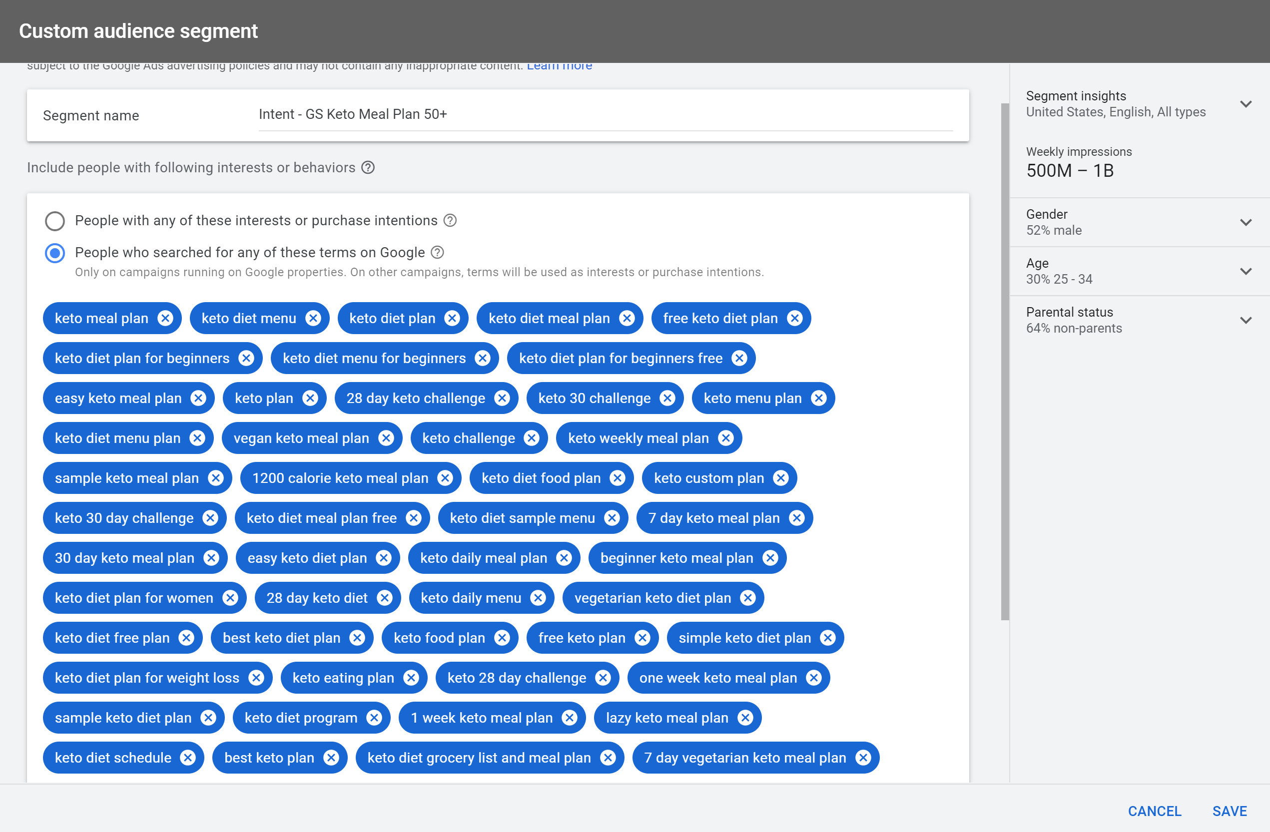The image size is (1270, 832).
Task: Select 'People who searched for terms' radio
Action: 55,253
